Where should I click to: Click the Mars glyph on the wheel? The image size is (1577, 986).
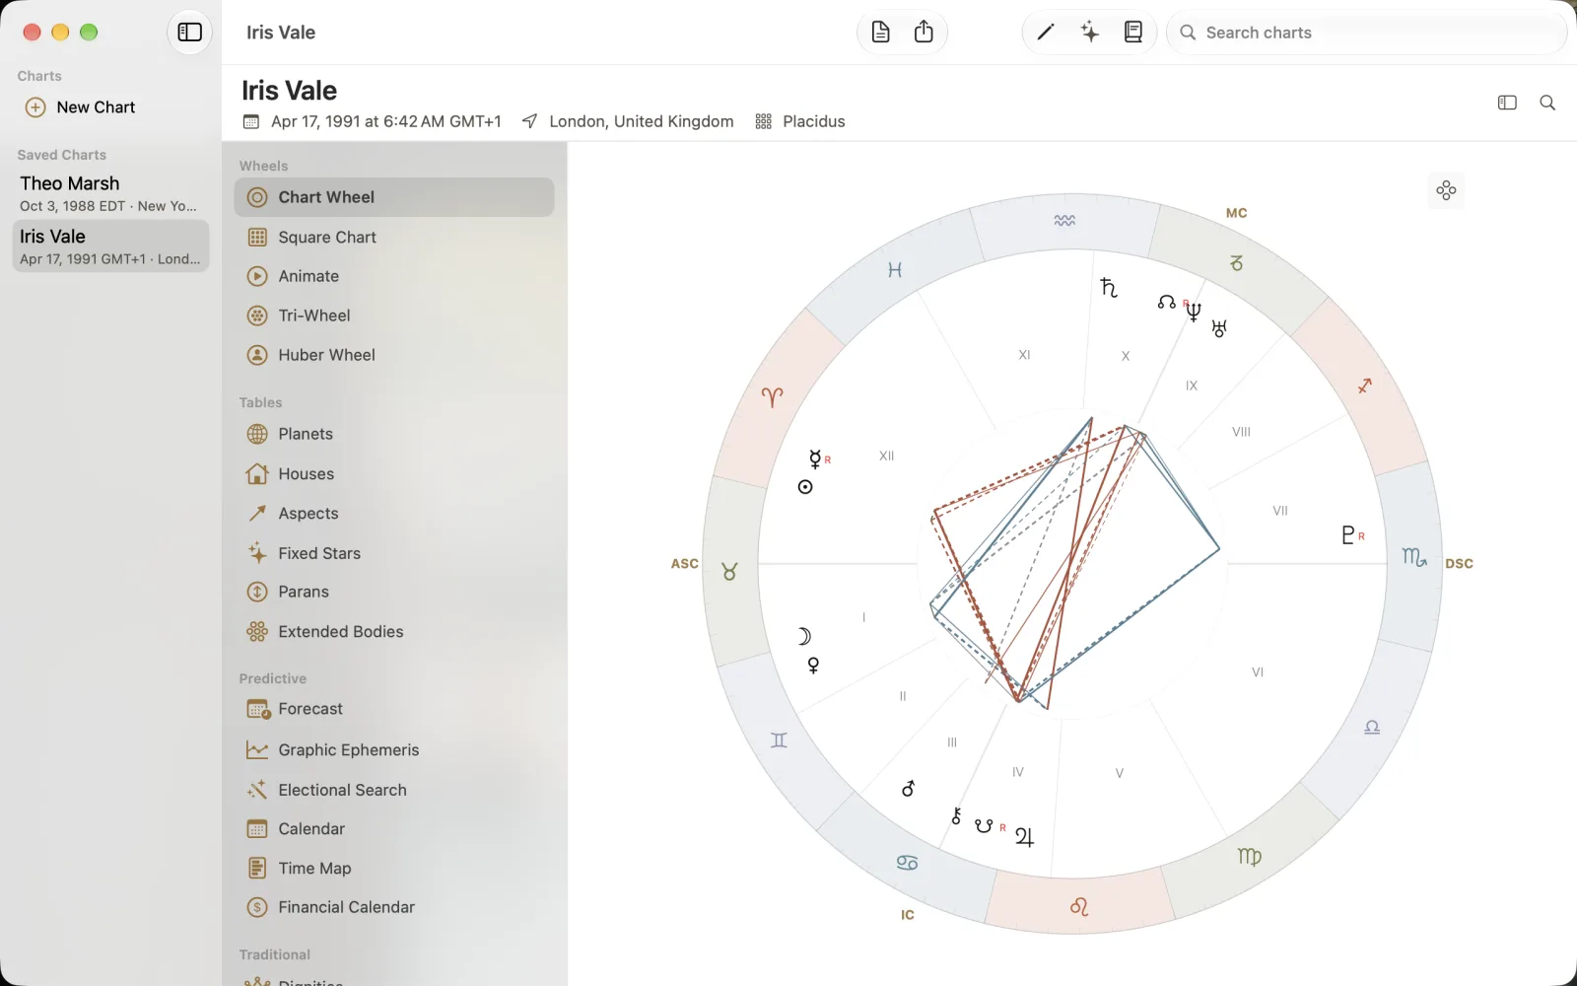[908, 789]
